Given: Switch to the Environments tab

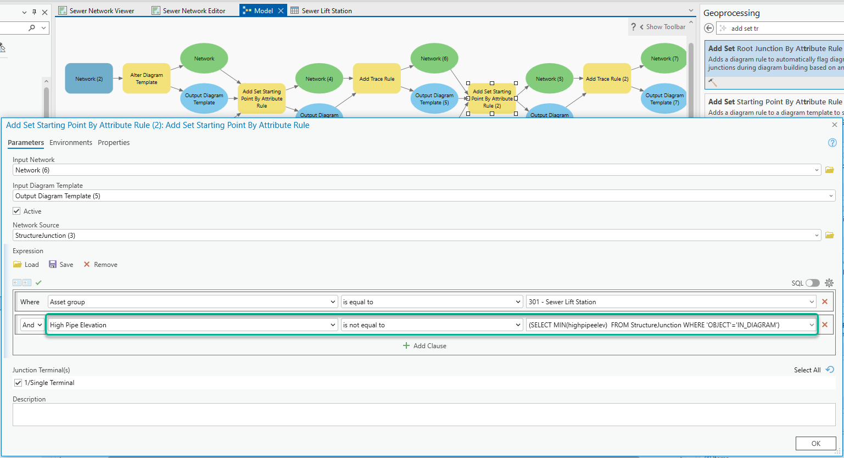Looking at the screenshot, I should (x=71, y=142).
